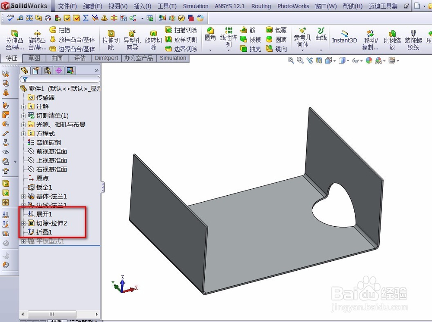The width and height of the screenshot is (432, 322).
Task: Click the Move/Copy 移动/复制 tool
Action: click(x=370, y=40)
